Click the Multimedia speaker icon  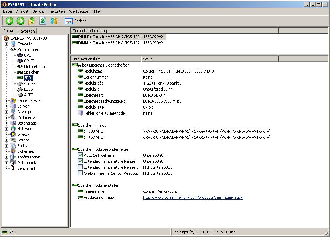(13, 117)
